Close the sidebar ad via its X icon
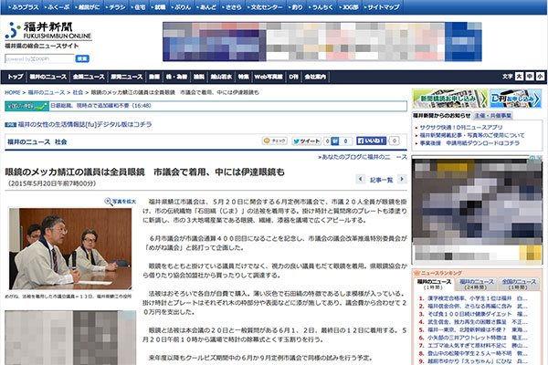The width and height of the screenshot is (548, 365). coord(539,158)
